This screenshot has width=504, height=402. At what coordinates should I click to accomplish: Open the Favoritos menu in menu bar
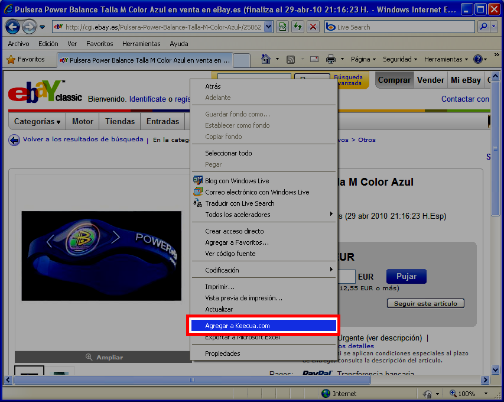(100, 44)
